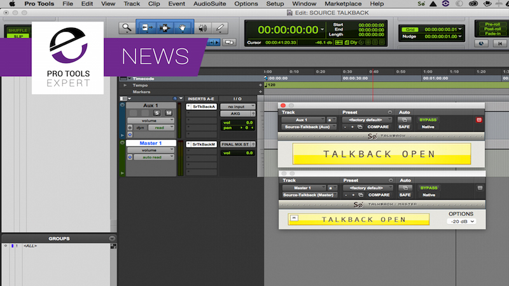
Task: Open the Nudge value dropdown arrow
Action: (x=460, y=36)
